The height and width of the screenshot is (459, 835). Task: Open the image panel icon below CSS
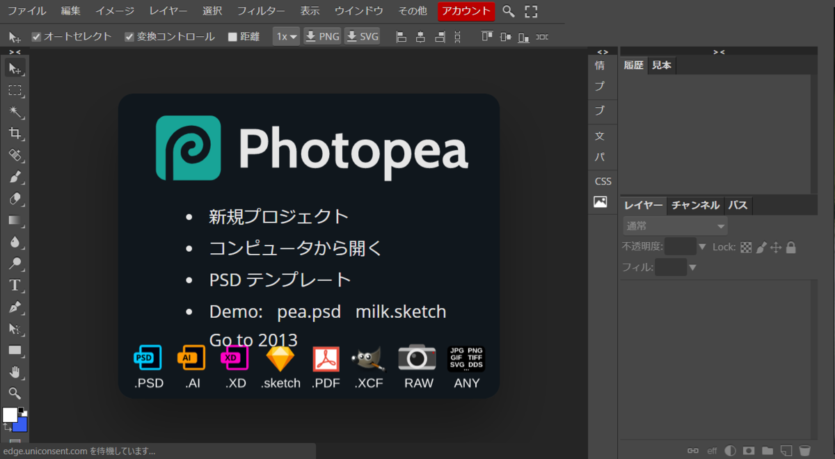(600, 202)
